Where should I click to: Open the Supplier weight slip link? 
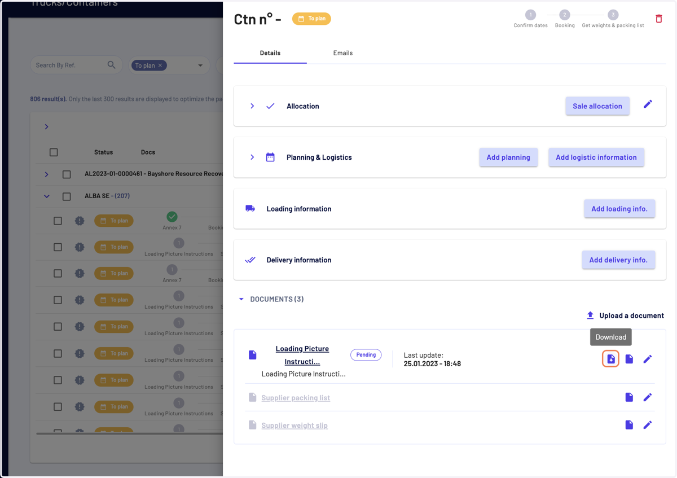[x=294, y=426]
